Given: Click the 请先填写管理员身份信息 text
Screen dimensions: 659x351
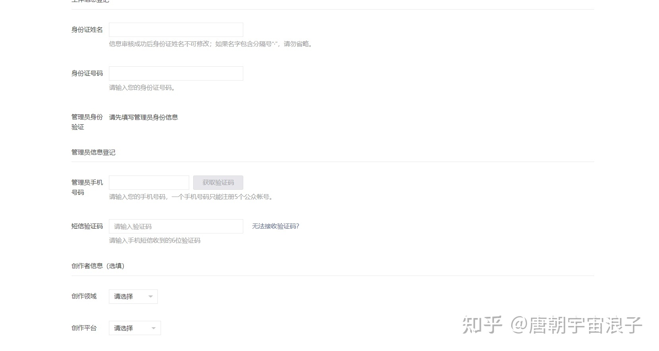Looking at the screenshot, I should 143,117.
